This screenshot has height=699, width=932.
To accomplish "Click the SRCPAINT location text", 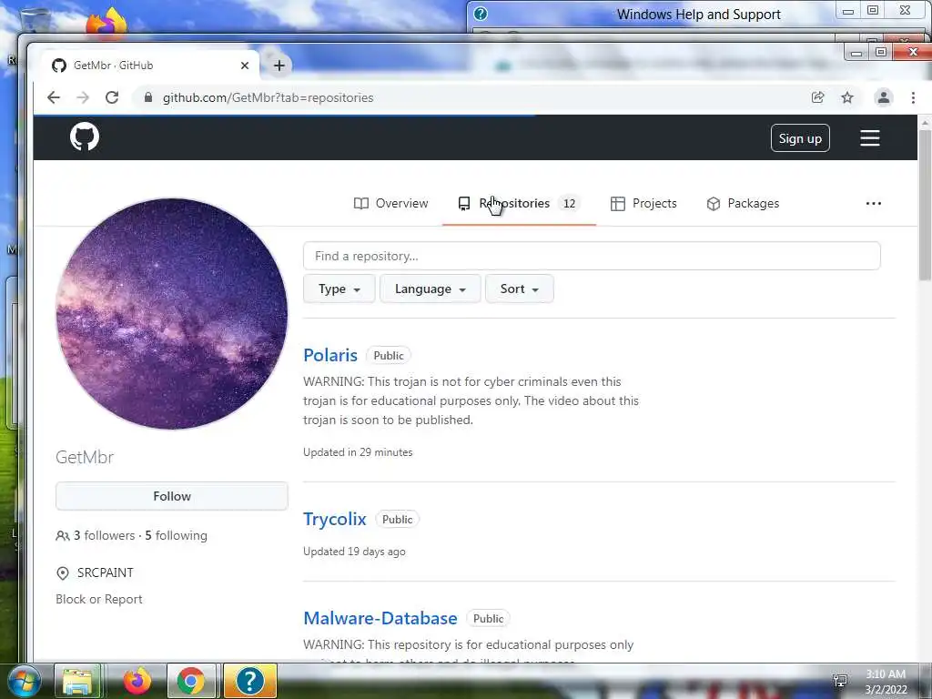I will click(x=106, y=572).
